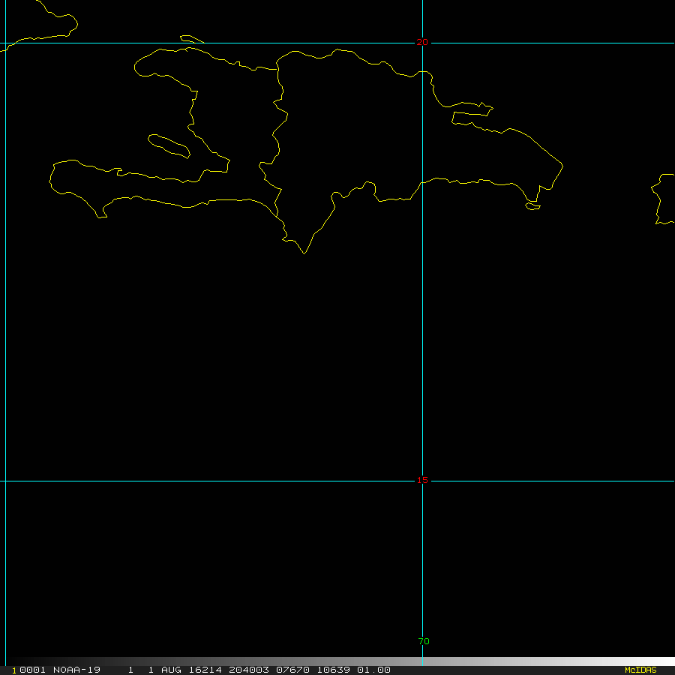Click the 15 latitude label
This screenshot has height=675, width=675.
tap(423, 480)
